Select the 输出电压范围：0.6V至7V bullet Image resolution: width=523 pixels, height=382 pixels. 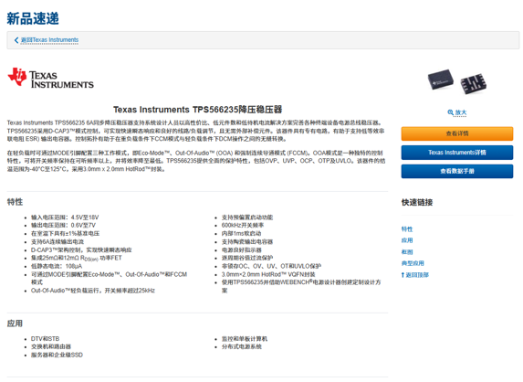63,226
